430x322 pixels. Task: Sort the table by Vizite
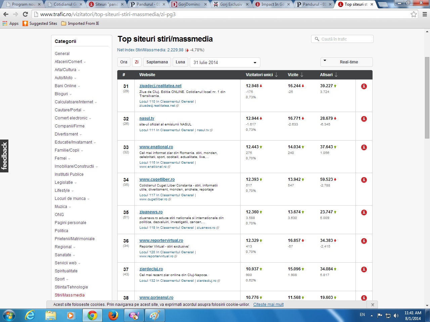pyautogui.click(x=295, y=75)
